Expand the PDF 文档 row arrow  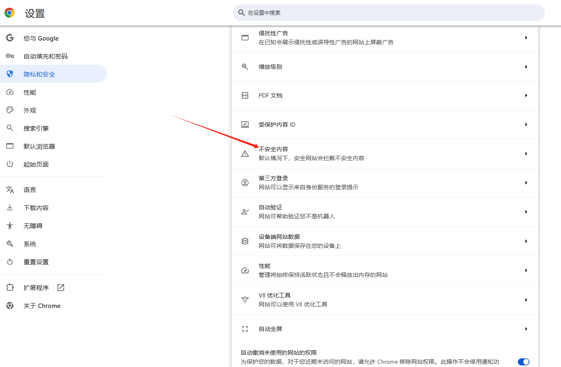pyautogui.click(x=526, y=95)
